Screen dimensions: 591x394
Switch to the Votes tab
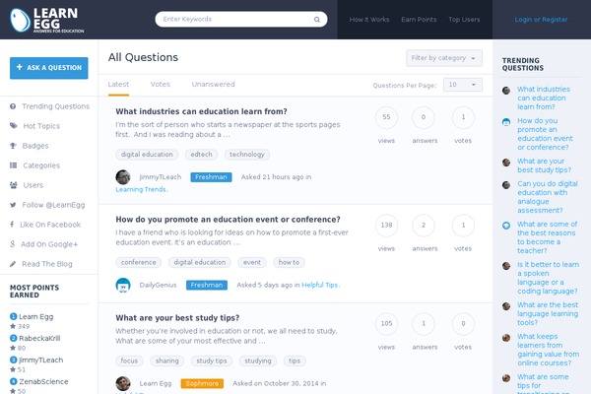click(x=161, y=84)
